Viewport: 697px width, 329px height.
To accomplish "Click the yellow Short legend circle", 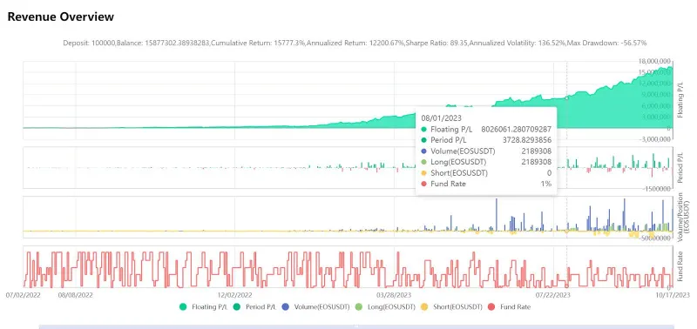I will pos(423,306).
